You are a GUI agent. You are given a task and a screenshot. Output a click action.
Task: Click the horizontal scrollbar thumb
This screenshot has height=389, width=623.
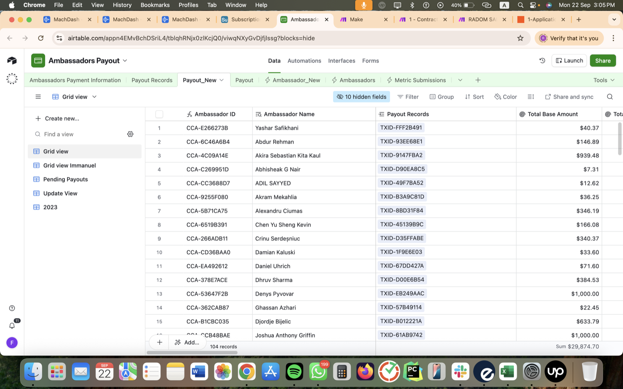[192, 352]
